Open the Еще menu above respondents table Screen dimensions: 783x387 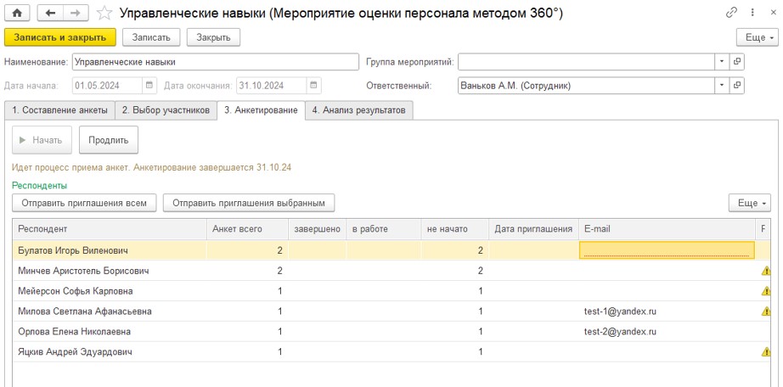pyautogui.click(x=750, y=203)
